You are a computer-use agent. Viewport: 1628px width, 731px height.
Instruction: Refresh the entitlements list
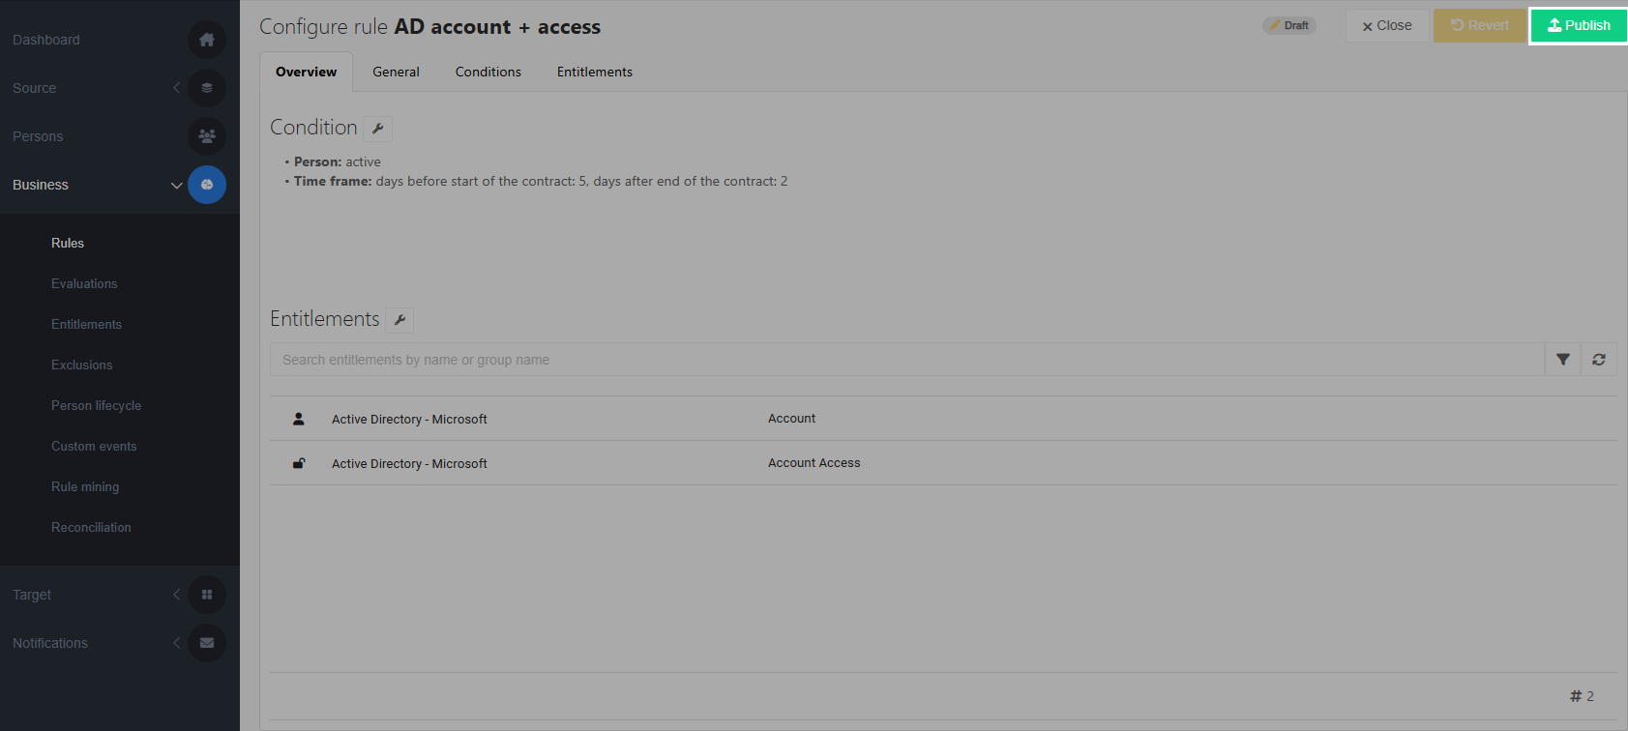tap(1599, 360)
